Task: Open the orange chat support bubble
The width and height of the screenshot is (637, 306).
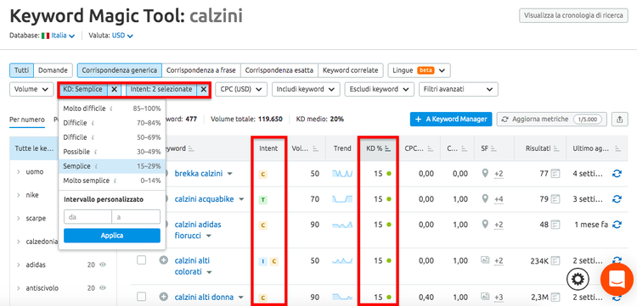Action: pos(617,279)
